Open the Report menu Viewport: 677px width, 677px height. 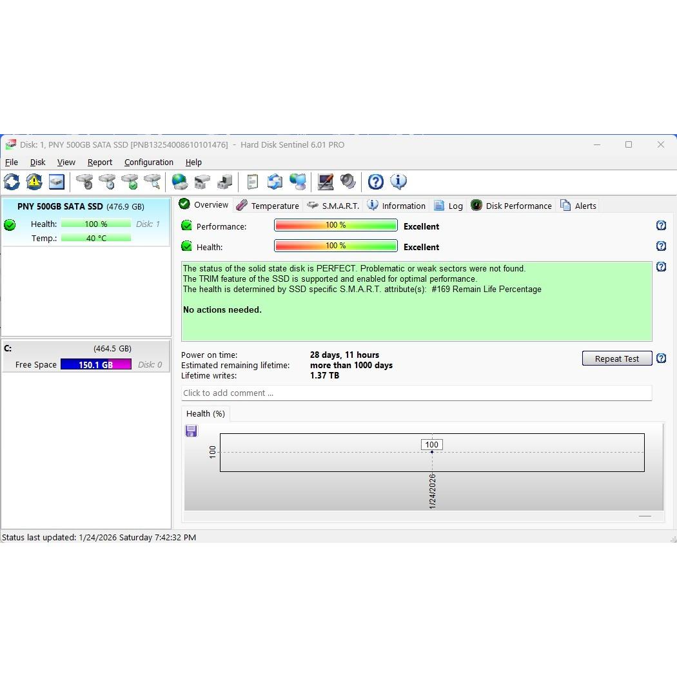pos(100,162)
